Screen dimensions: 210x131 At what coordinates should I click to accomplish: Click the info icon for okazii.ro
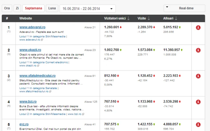point(198,50)
